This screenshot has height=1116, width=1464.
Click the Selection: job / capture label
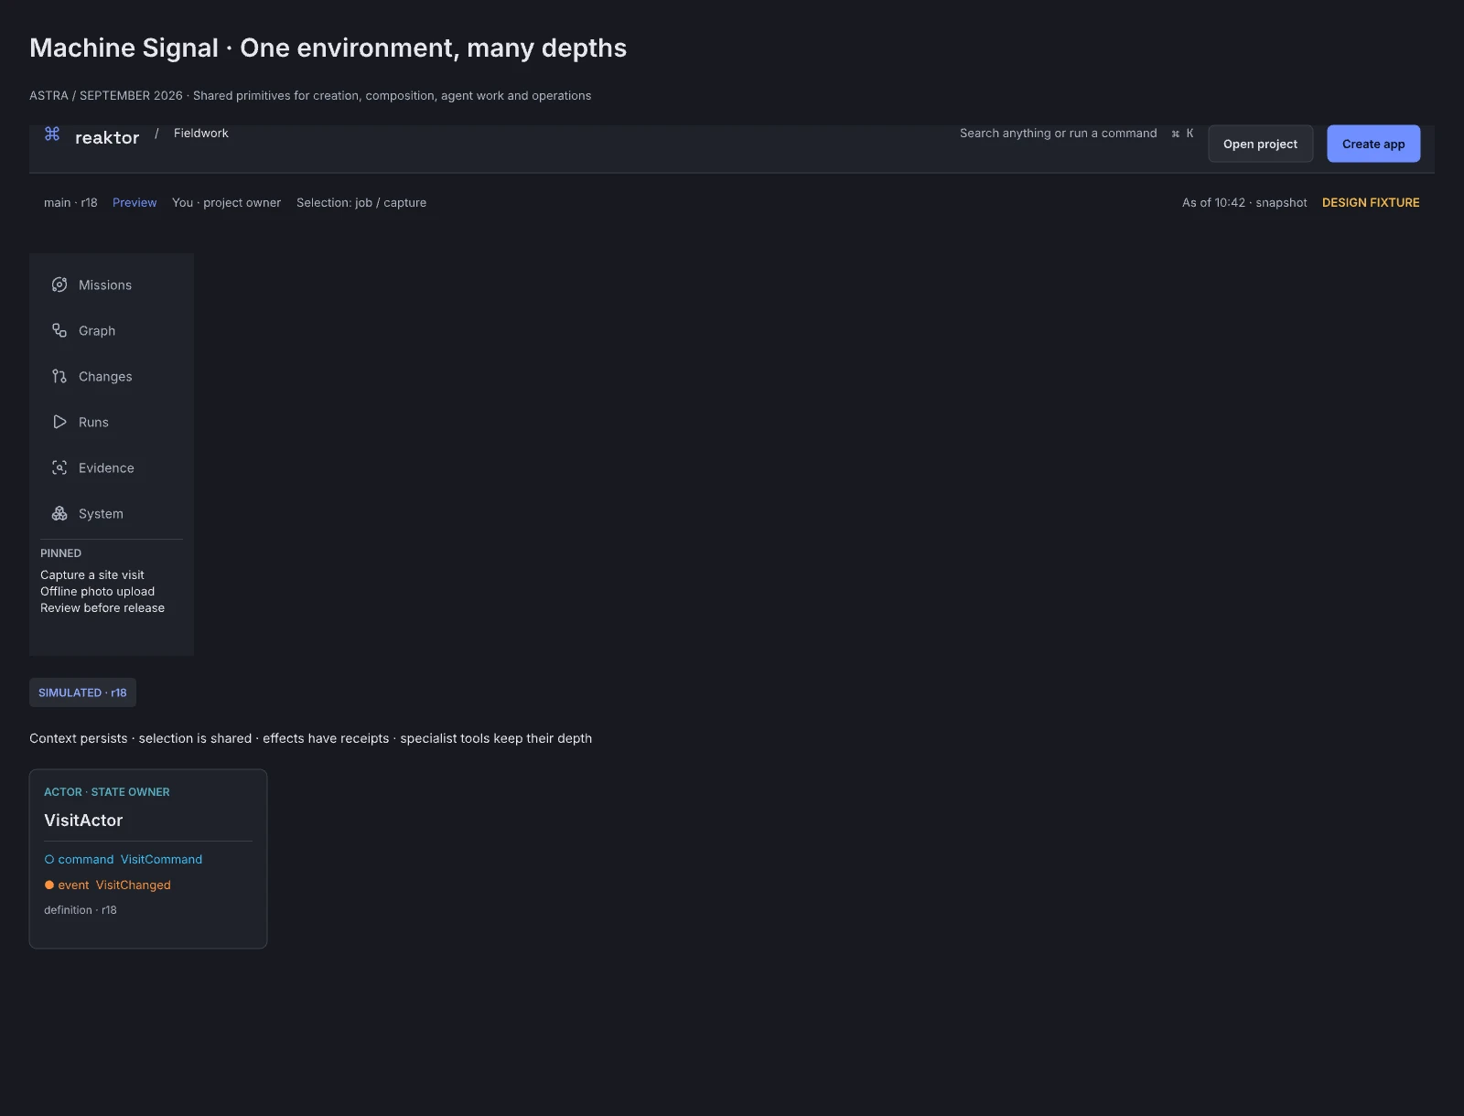[361, 203]
